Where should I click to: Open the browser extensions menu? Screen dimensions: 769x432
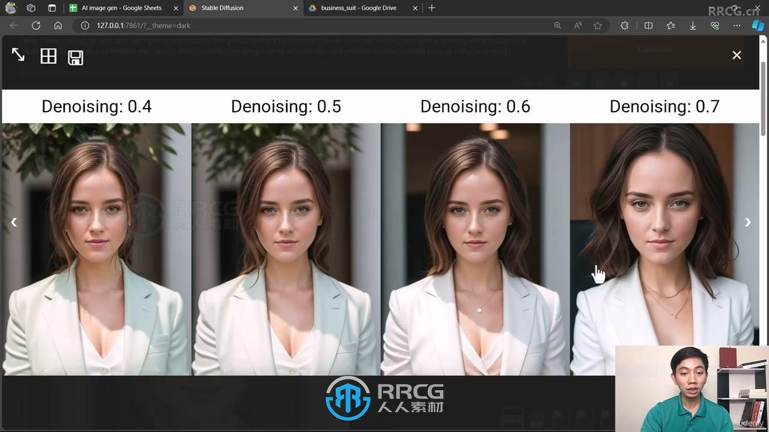point(625,25)
